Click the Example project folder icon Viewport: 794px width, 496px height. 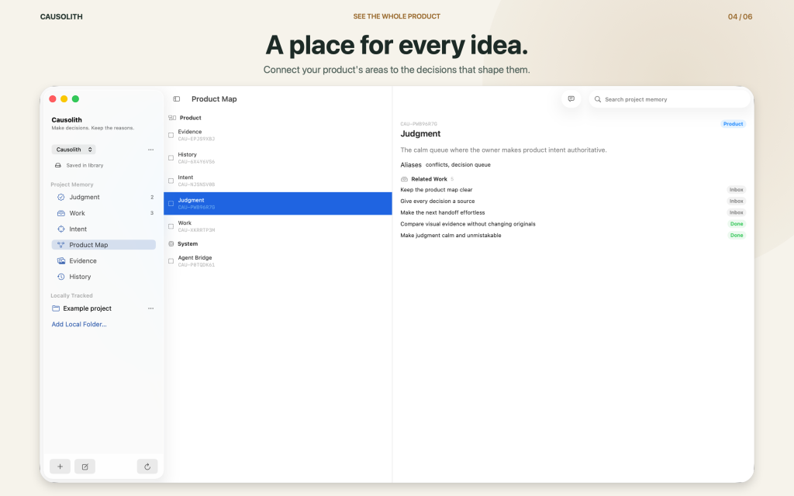[56, 308]
